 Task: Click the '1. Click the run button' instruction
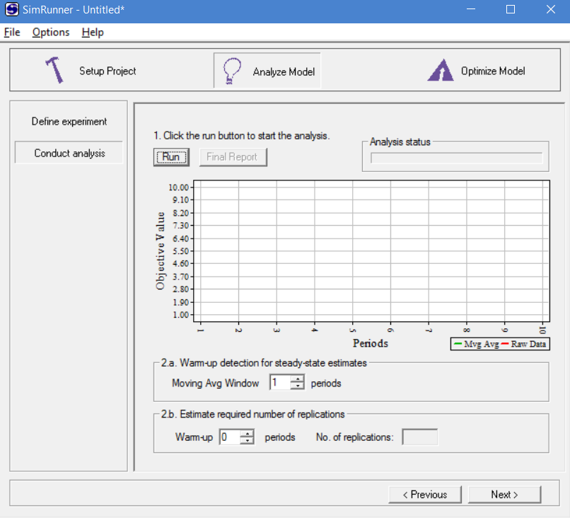241,136
